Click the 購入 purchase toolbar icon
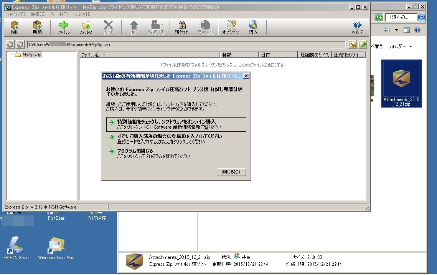437x275 pixels. pos(253,28)
